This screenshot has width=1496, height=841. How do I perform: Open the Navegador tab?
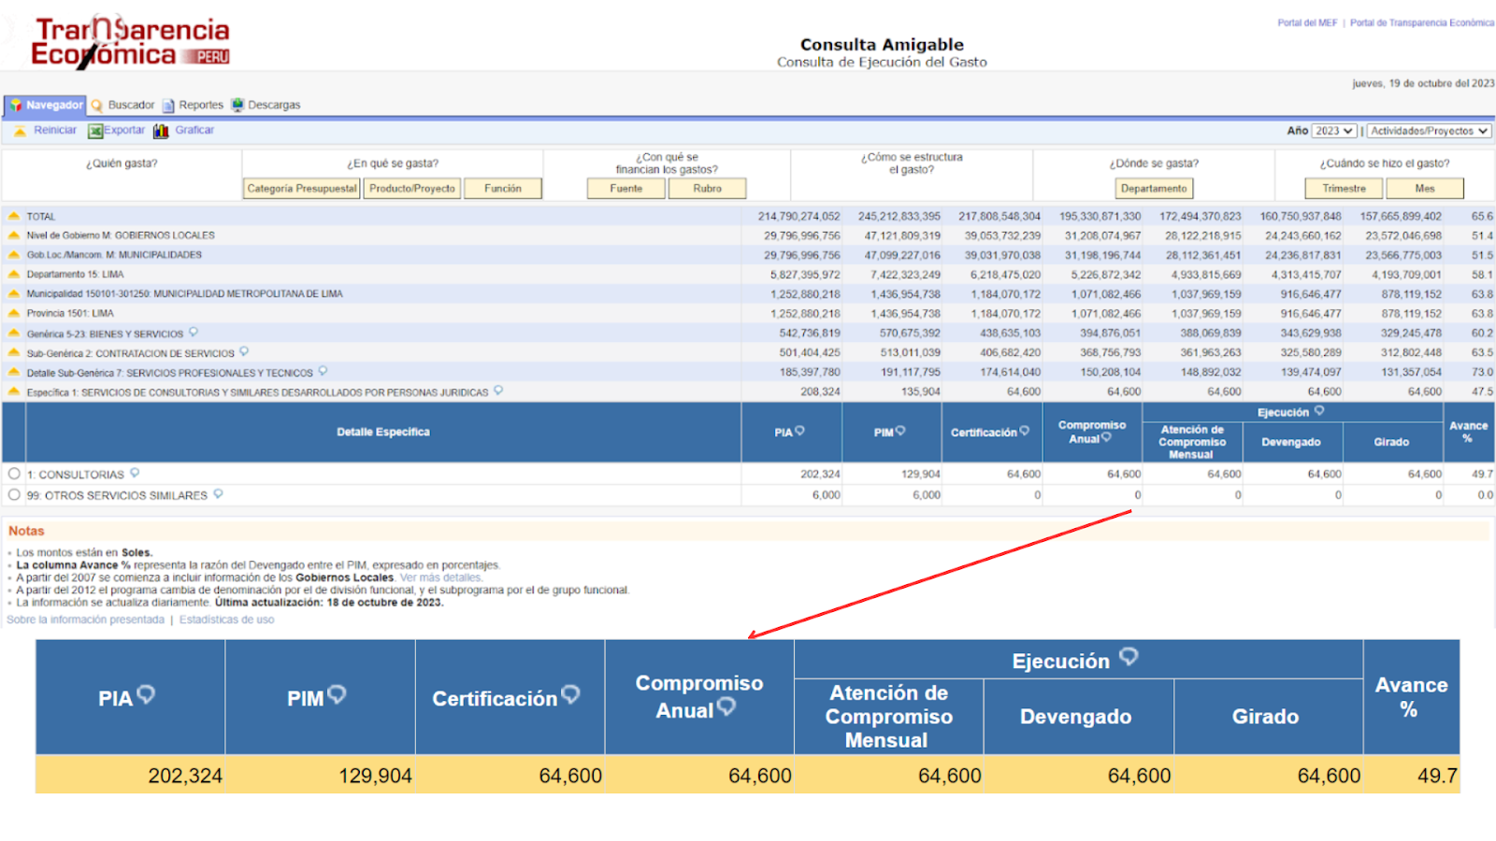point(46,106)
